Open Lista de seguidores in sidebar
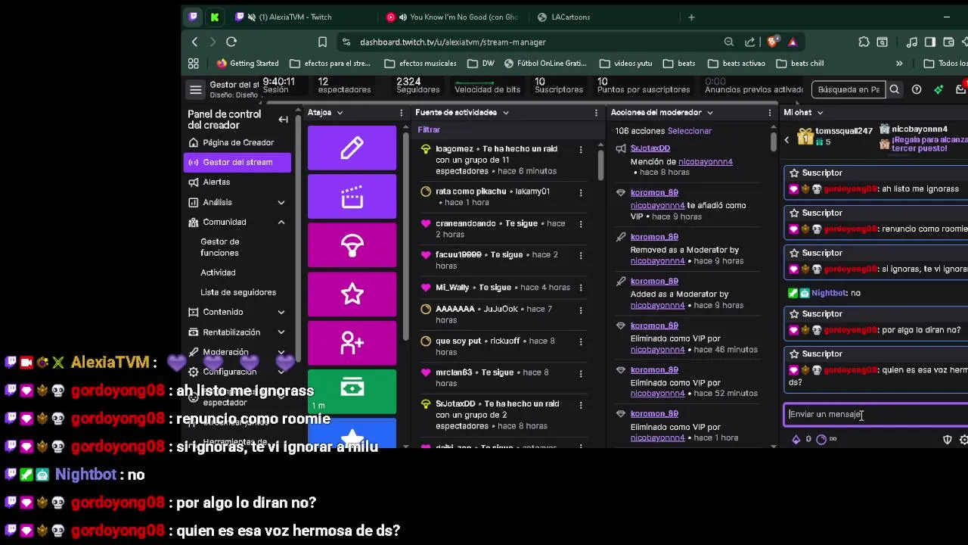 [238, 292]
